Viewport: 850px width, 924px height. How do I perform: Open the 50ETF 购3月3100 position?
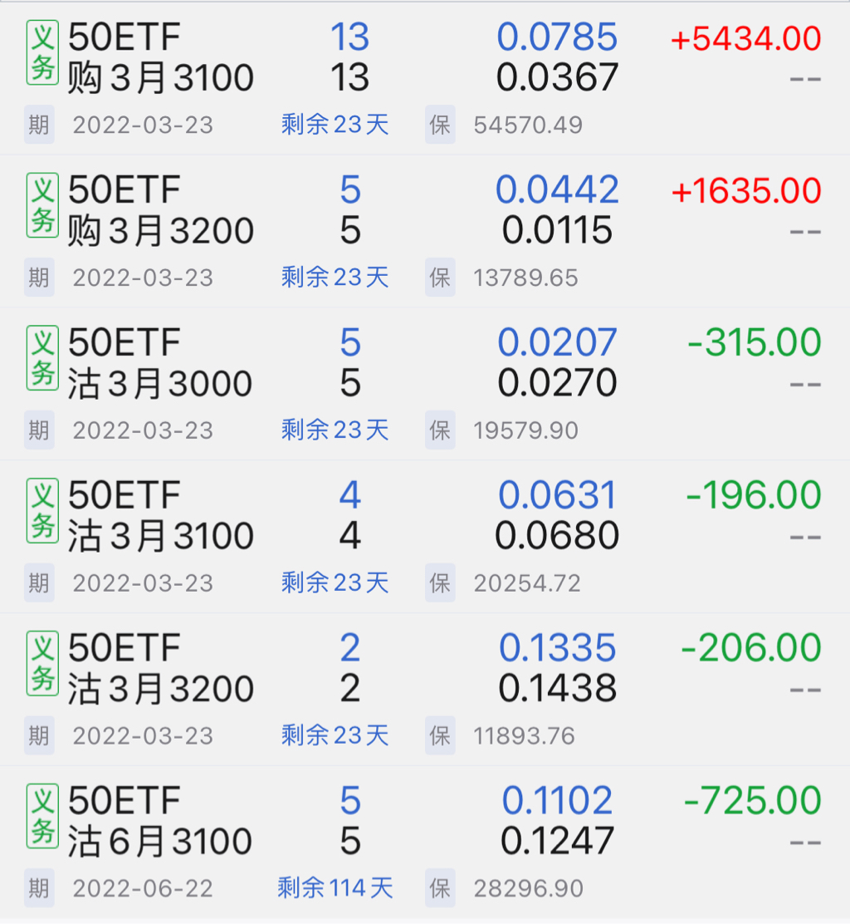(x=160, y=57)
